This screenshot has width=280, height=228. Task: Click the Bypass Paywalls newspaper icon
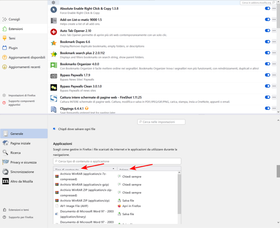tap(54, 76)
